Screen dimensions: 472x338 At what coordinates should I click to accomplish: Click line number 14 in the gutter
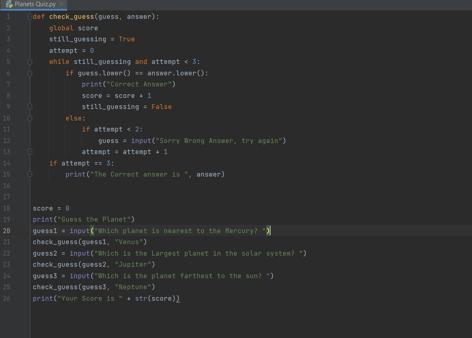tap(7, 163)
